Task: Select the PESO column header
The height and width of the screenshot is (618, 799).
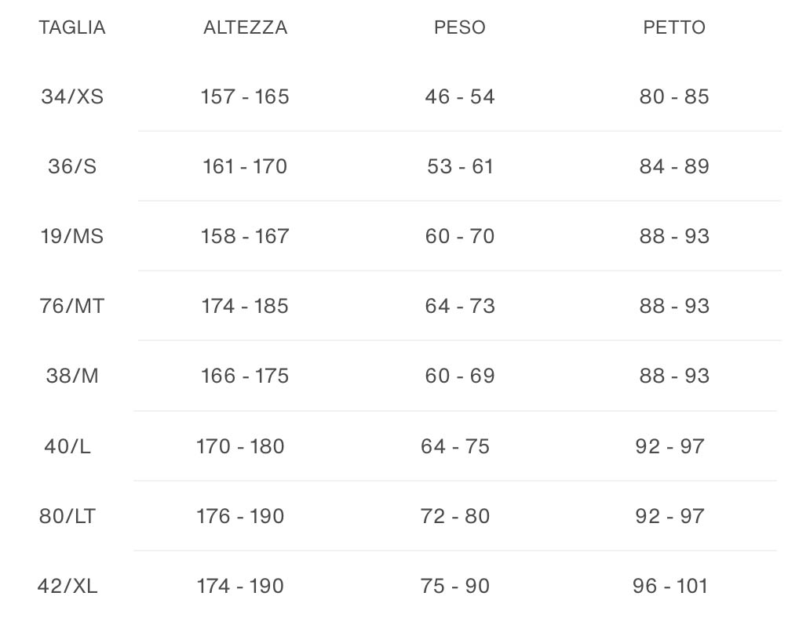Action: [460, 27]
